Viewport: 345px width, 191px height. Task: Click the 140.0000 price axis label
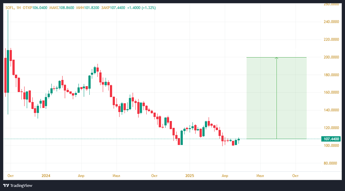pos(331,110)
